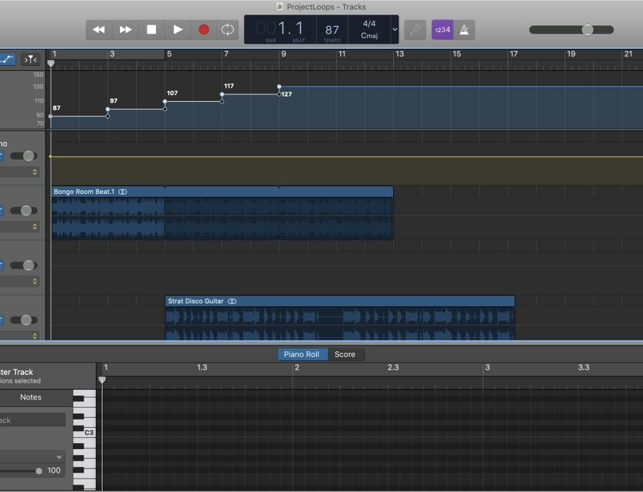The height and width of the screenshot is (492, 643).
Task: Select the 117 tempo point at bar 7
Action: pyautogui.click(x=222, y=94)
